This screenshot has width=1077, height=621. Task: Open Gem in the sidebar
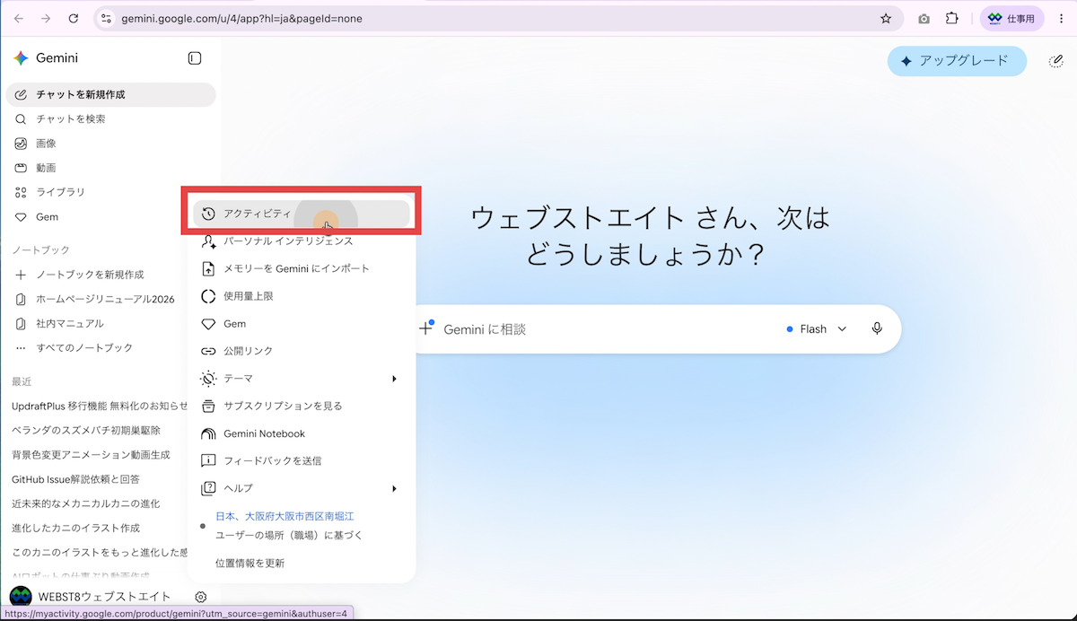click(x=94, y=217)
